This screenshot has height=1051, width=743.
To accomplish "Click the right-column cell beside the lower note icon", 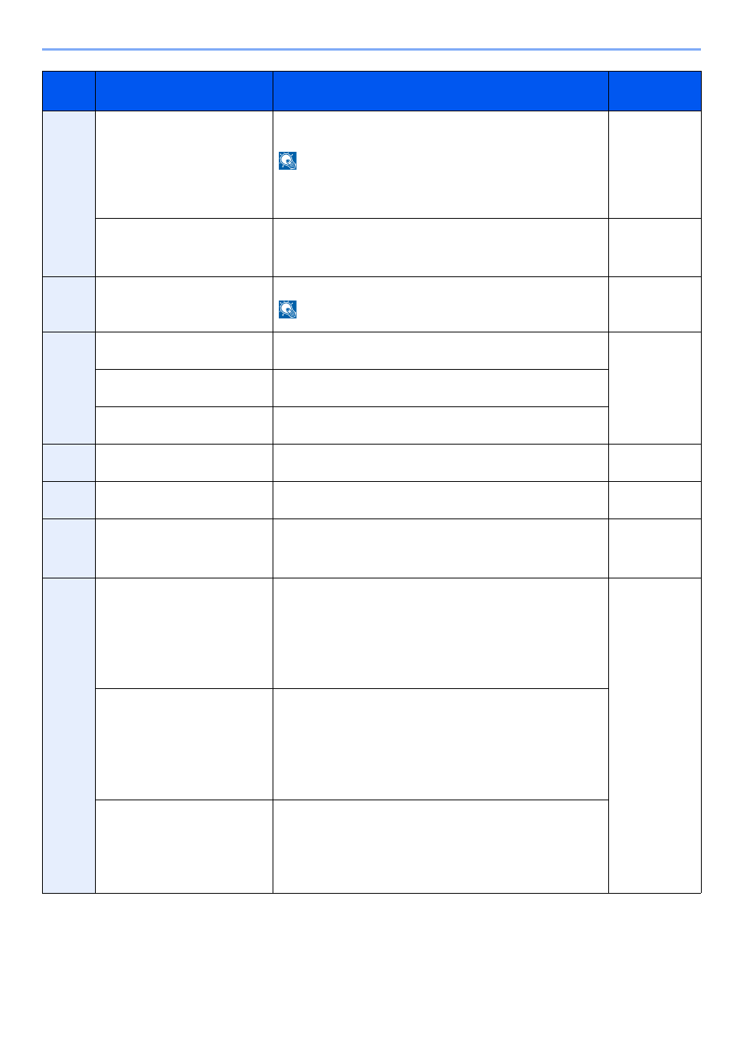I will click(x=655, y=304).
